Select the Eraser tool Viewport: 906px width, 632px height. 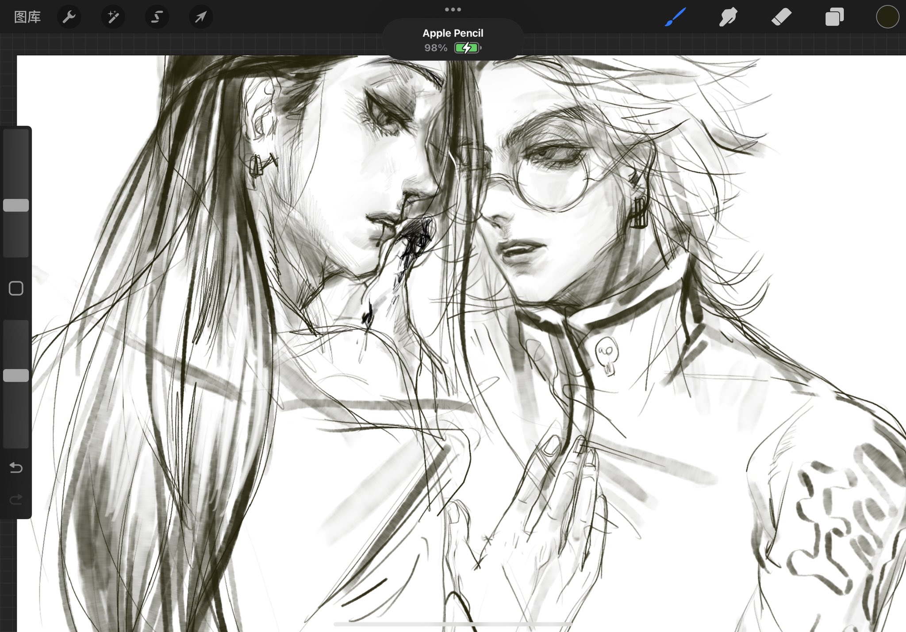pyautogui.click(x=781, y=17)
